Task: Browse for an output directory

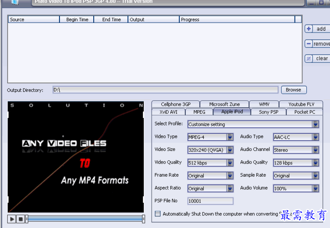Action: pos(294,90)
